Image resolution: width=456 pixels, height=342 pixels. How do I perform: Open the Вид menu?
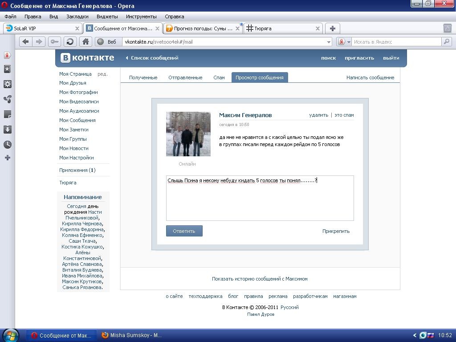point(53,16)
